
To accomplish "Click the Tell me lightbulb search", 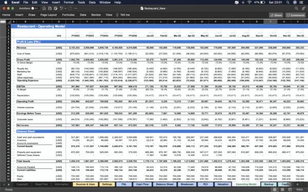I will 123,15.
